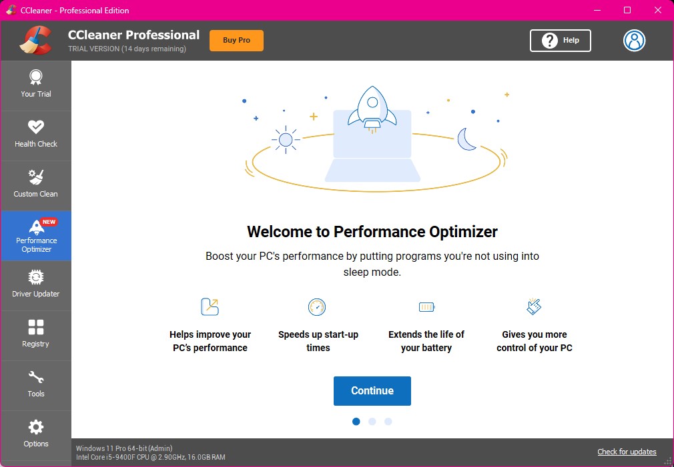Open Health Check heart icon
Image resolution: width=674 pixels, height=467 pixels.
[x=35, y=127]
